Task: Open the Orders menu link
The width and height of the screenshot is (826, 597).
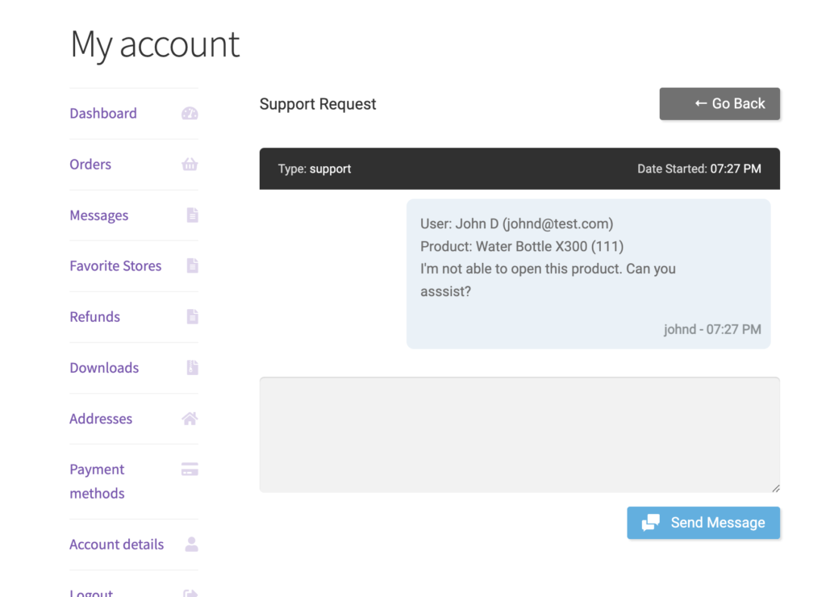Action: pos(90,165)
